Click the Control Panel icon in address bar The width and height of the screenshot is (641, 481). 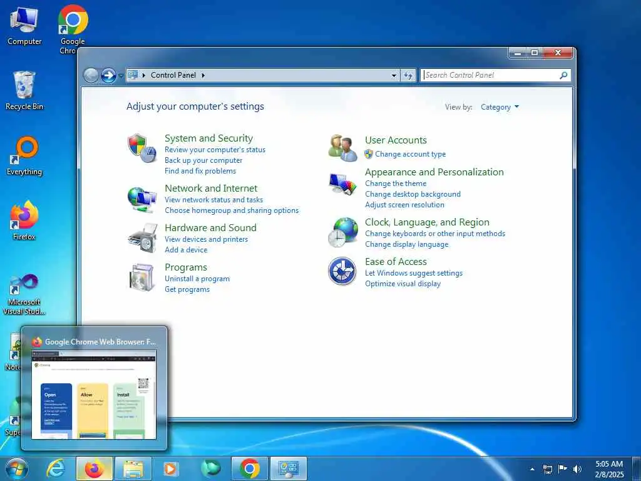pos(133,75)
